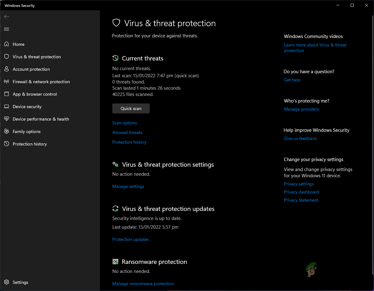Click Manage providers link
Image resolution: width=374 pixels, height=291 pixels.
tap(301, 109)
